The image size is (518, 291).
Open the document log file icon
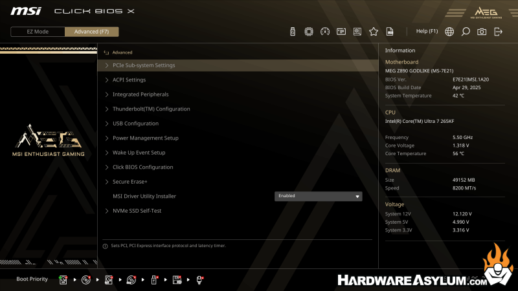390,31
